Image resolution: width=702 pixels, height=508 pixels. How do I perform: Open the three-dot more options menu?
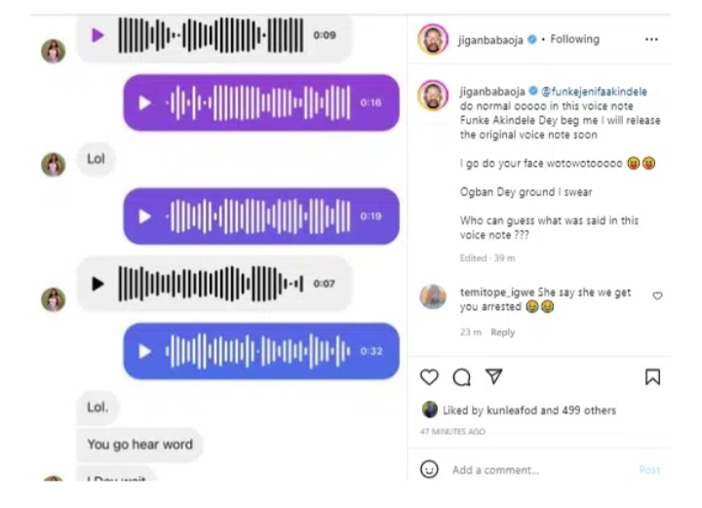(651, 39)
